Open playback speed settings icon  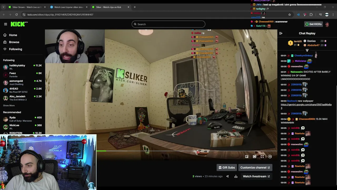pyautogui.click(x=270, y=157)
